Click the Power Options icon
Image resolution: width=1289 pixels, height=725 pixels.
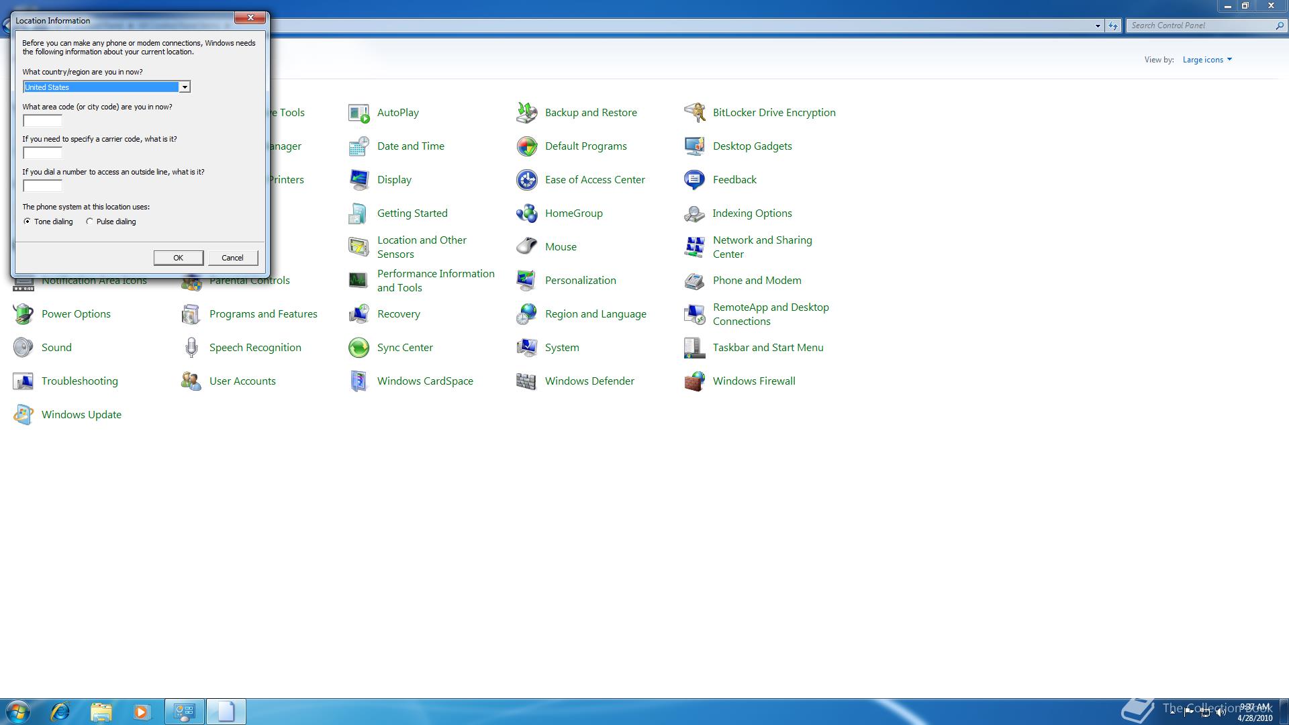[23, 314]
